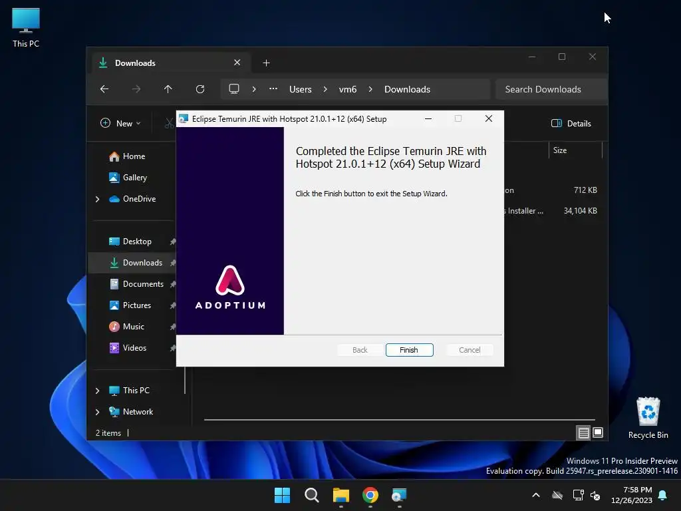Screen dimensions: 681x511
Task: Expand the This PC tree node
Action: (x=97, y=391)
